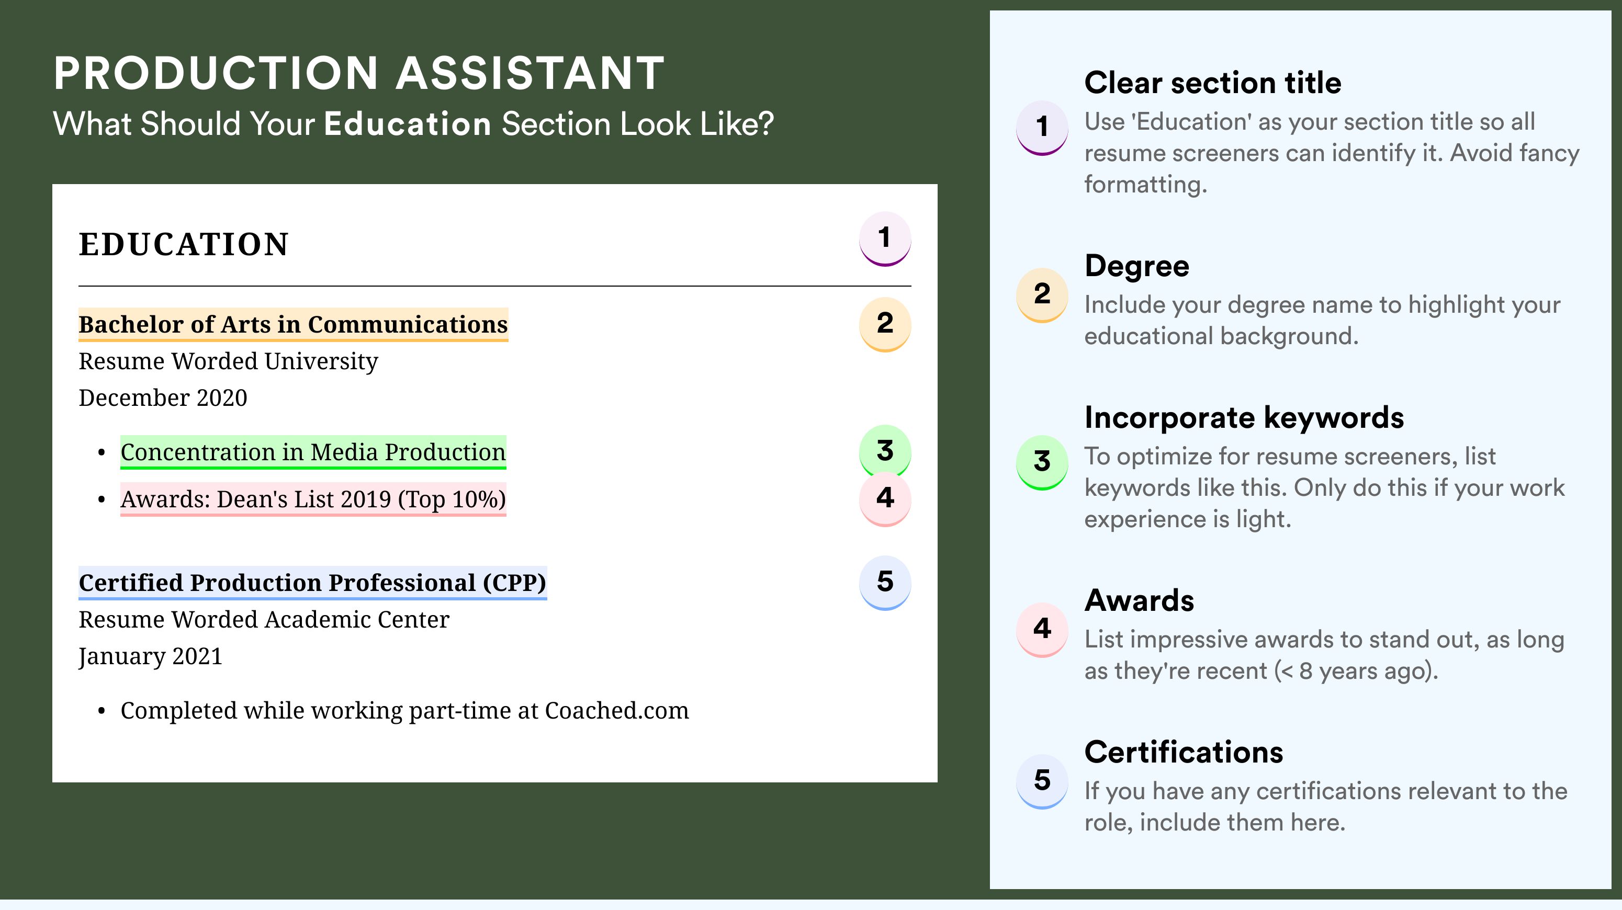Click the "Incorporate keywords" tip heading
The width and height of the screenshot is (1622, 910).
[x=1244, y=418]
